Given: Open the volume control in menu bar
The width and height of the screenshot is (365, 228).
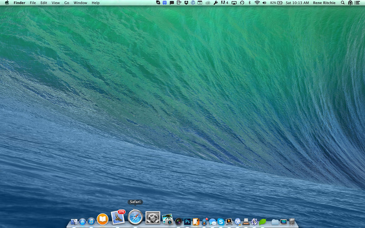Looking at the screenshot, I should 264,3.
